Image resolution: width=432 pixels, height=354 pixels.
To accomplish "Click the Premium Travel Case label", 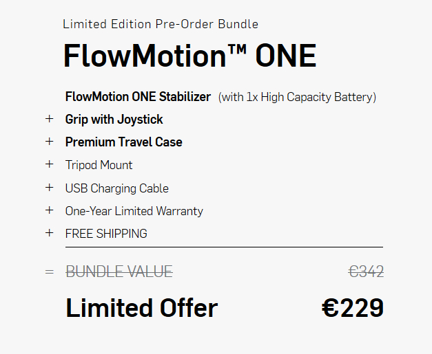I will (124, 142).
